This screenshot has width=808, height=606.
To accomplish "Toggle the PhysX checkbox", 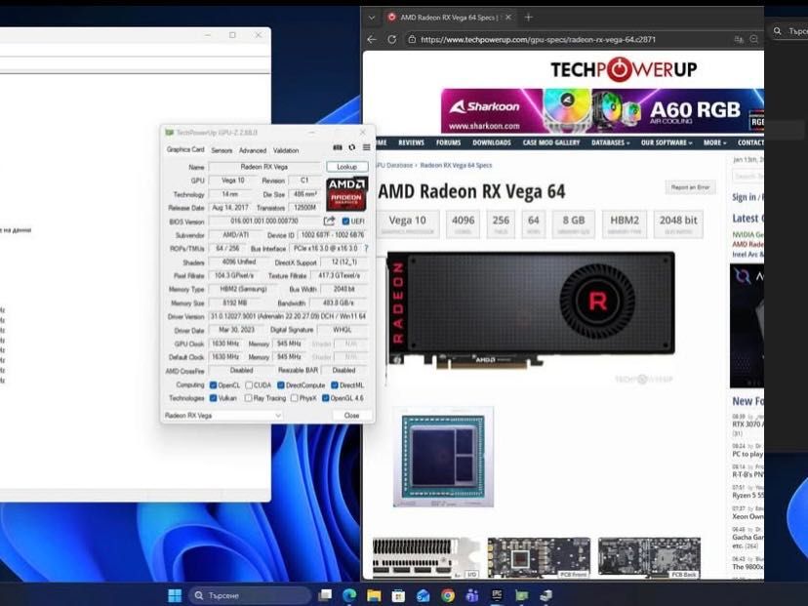I will pos(295,398).
